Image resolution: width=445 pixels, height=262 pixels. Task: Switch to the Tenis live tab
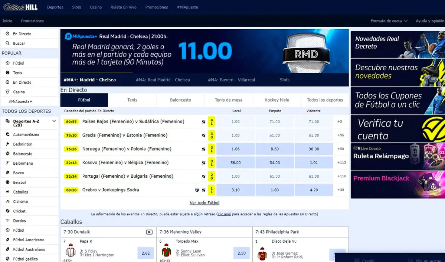pyautogui.click(x=132, y=100)
